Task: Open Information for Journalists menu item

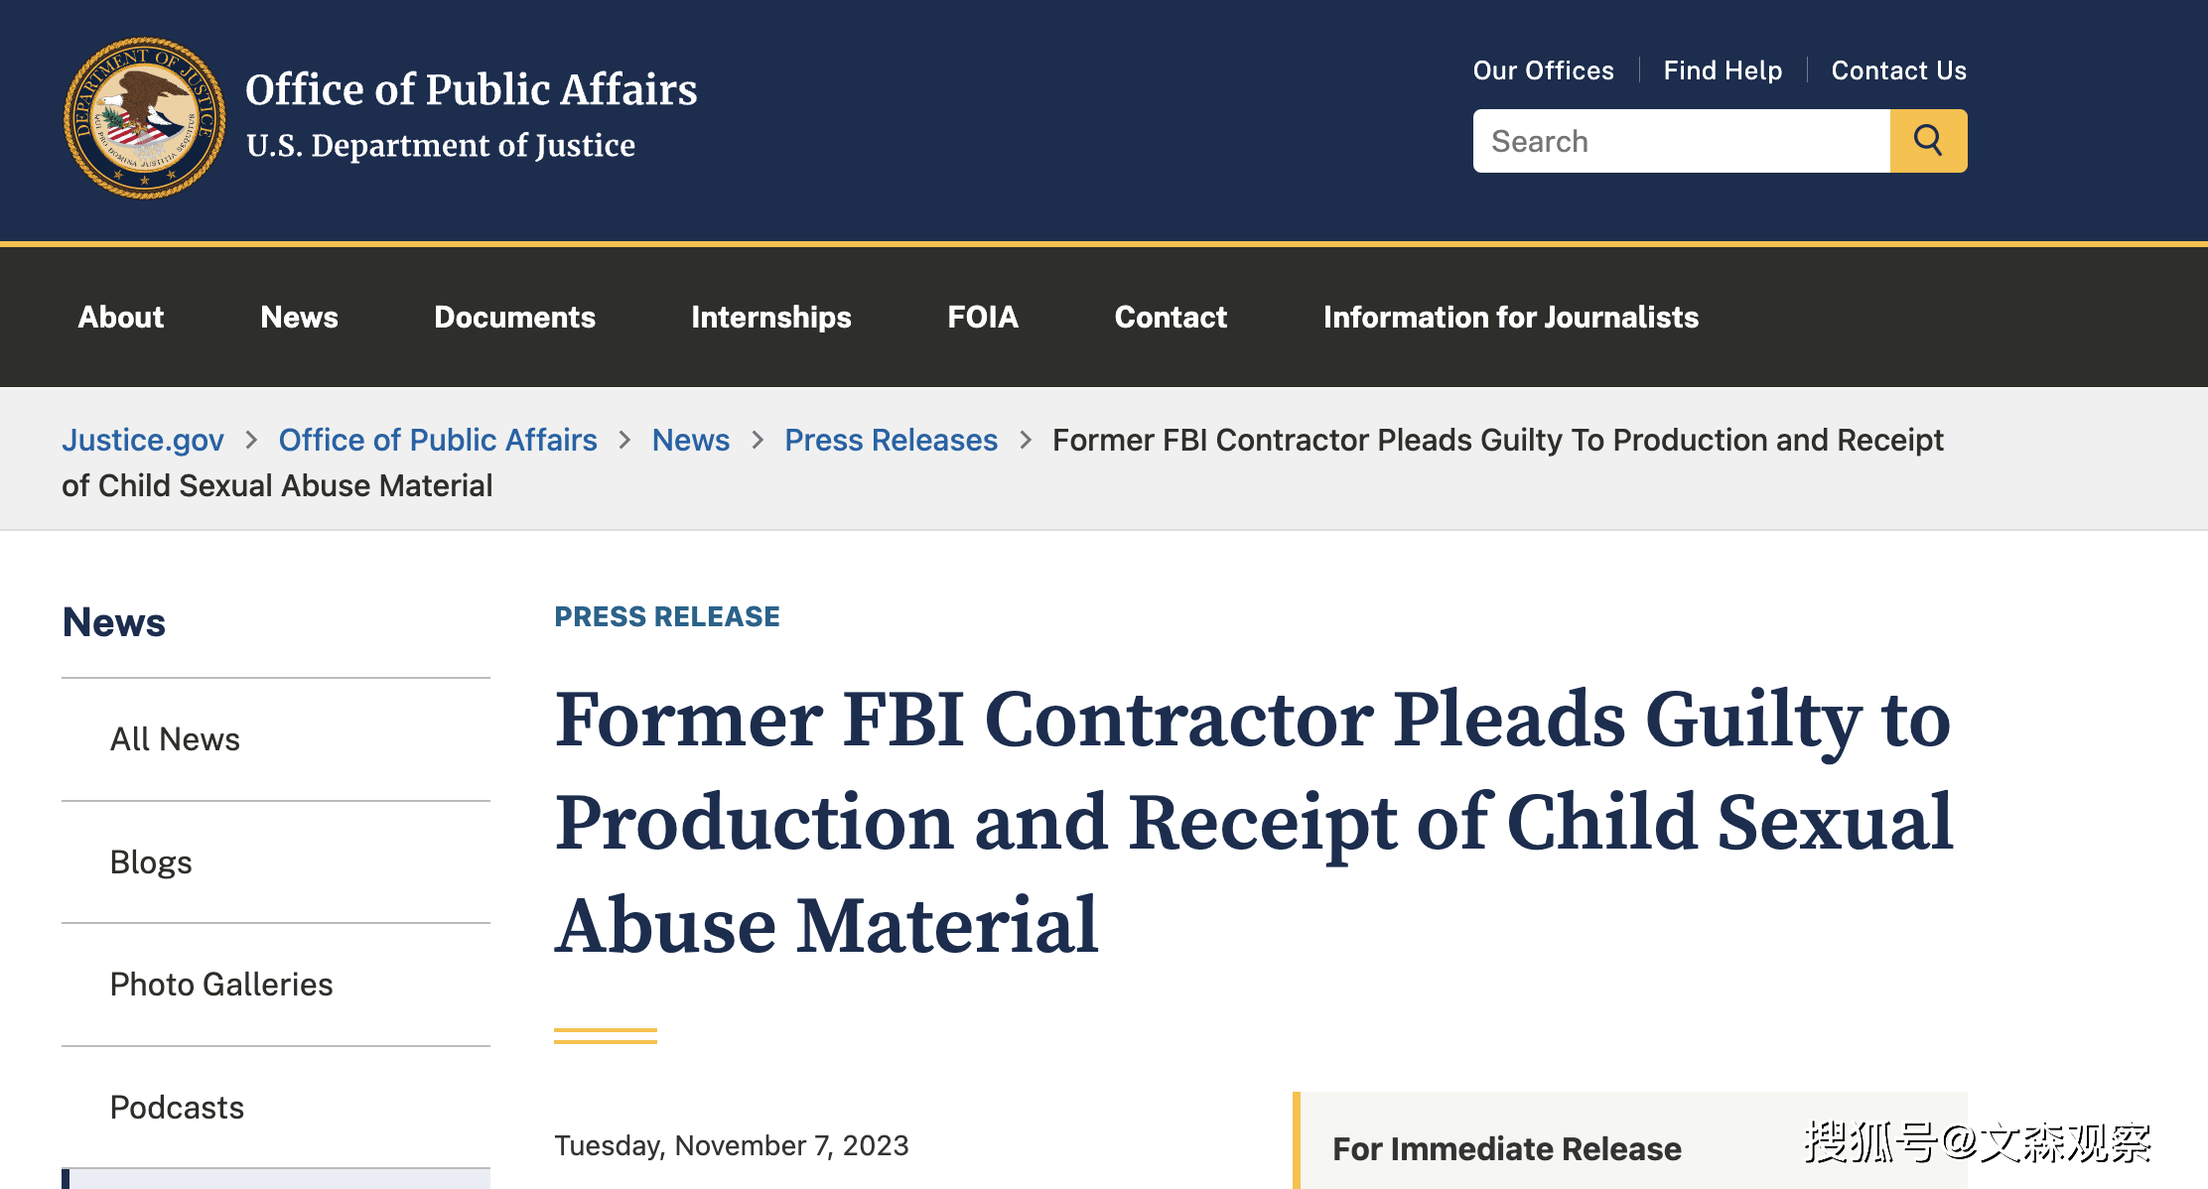Action: 1510,317
